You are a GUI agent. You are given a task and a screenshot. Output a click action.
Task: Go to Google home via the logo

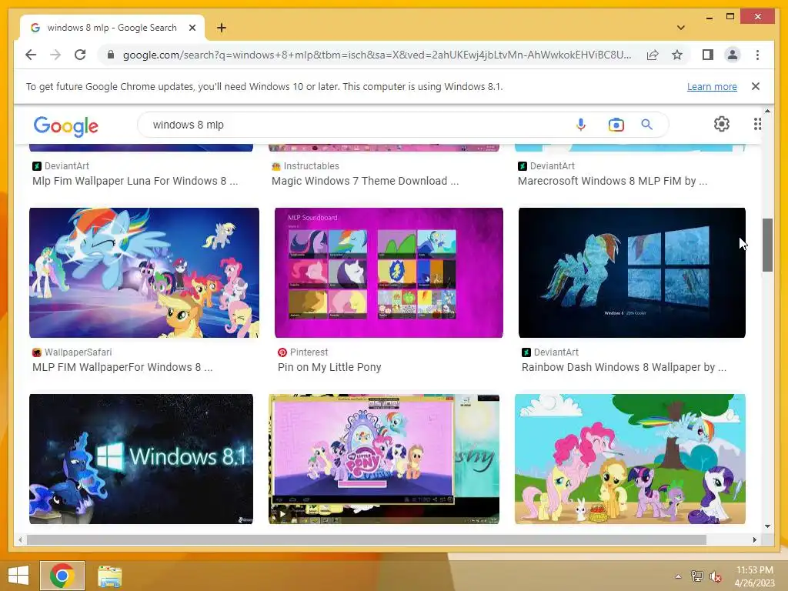pos(66,126)
